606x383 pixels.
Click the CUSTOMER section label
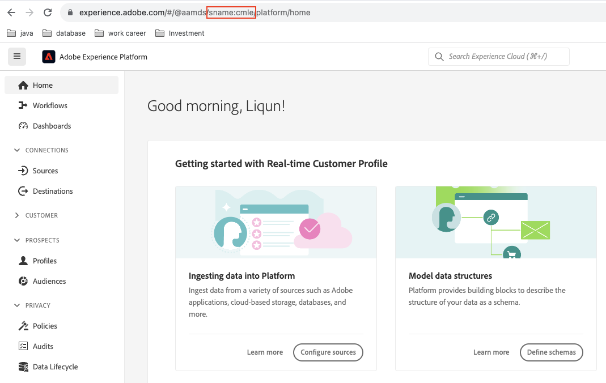41,215
